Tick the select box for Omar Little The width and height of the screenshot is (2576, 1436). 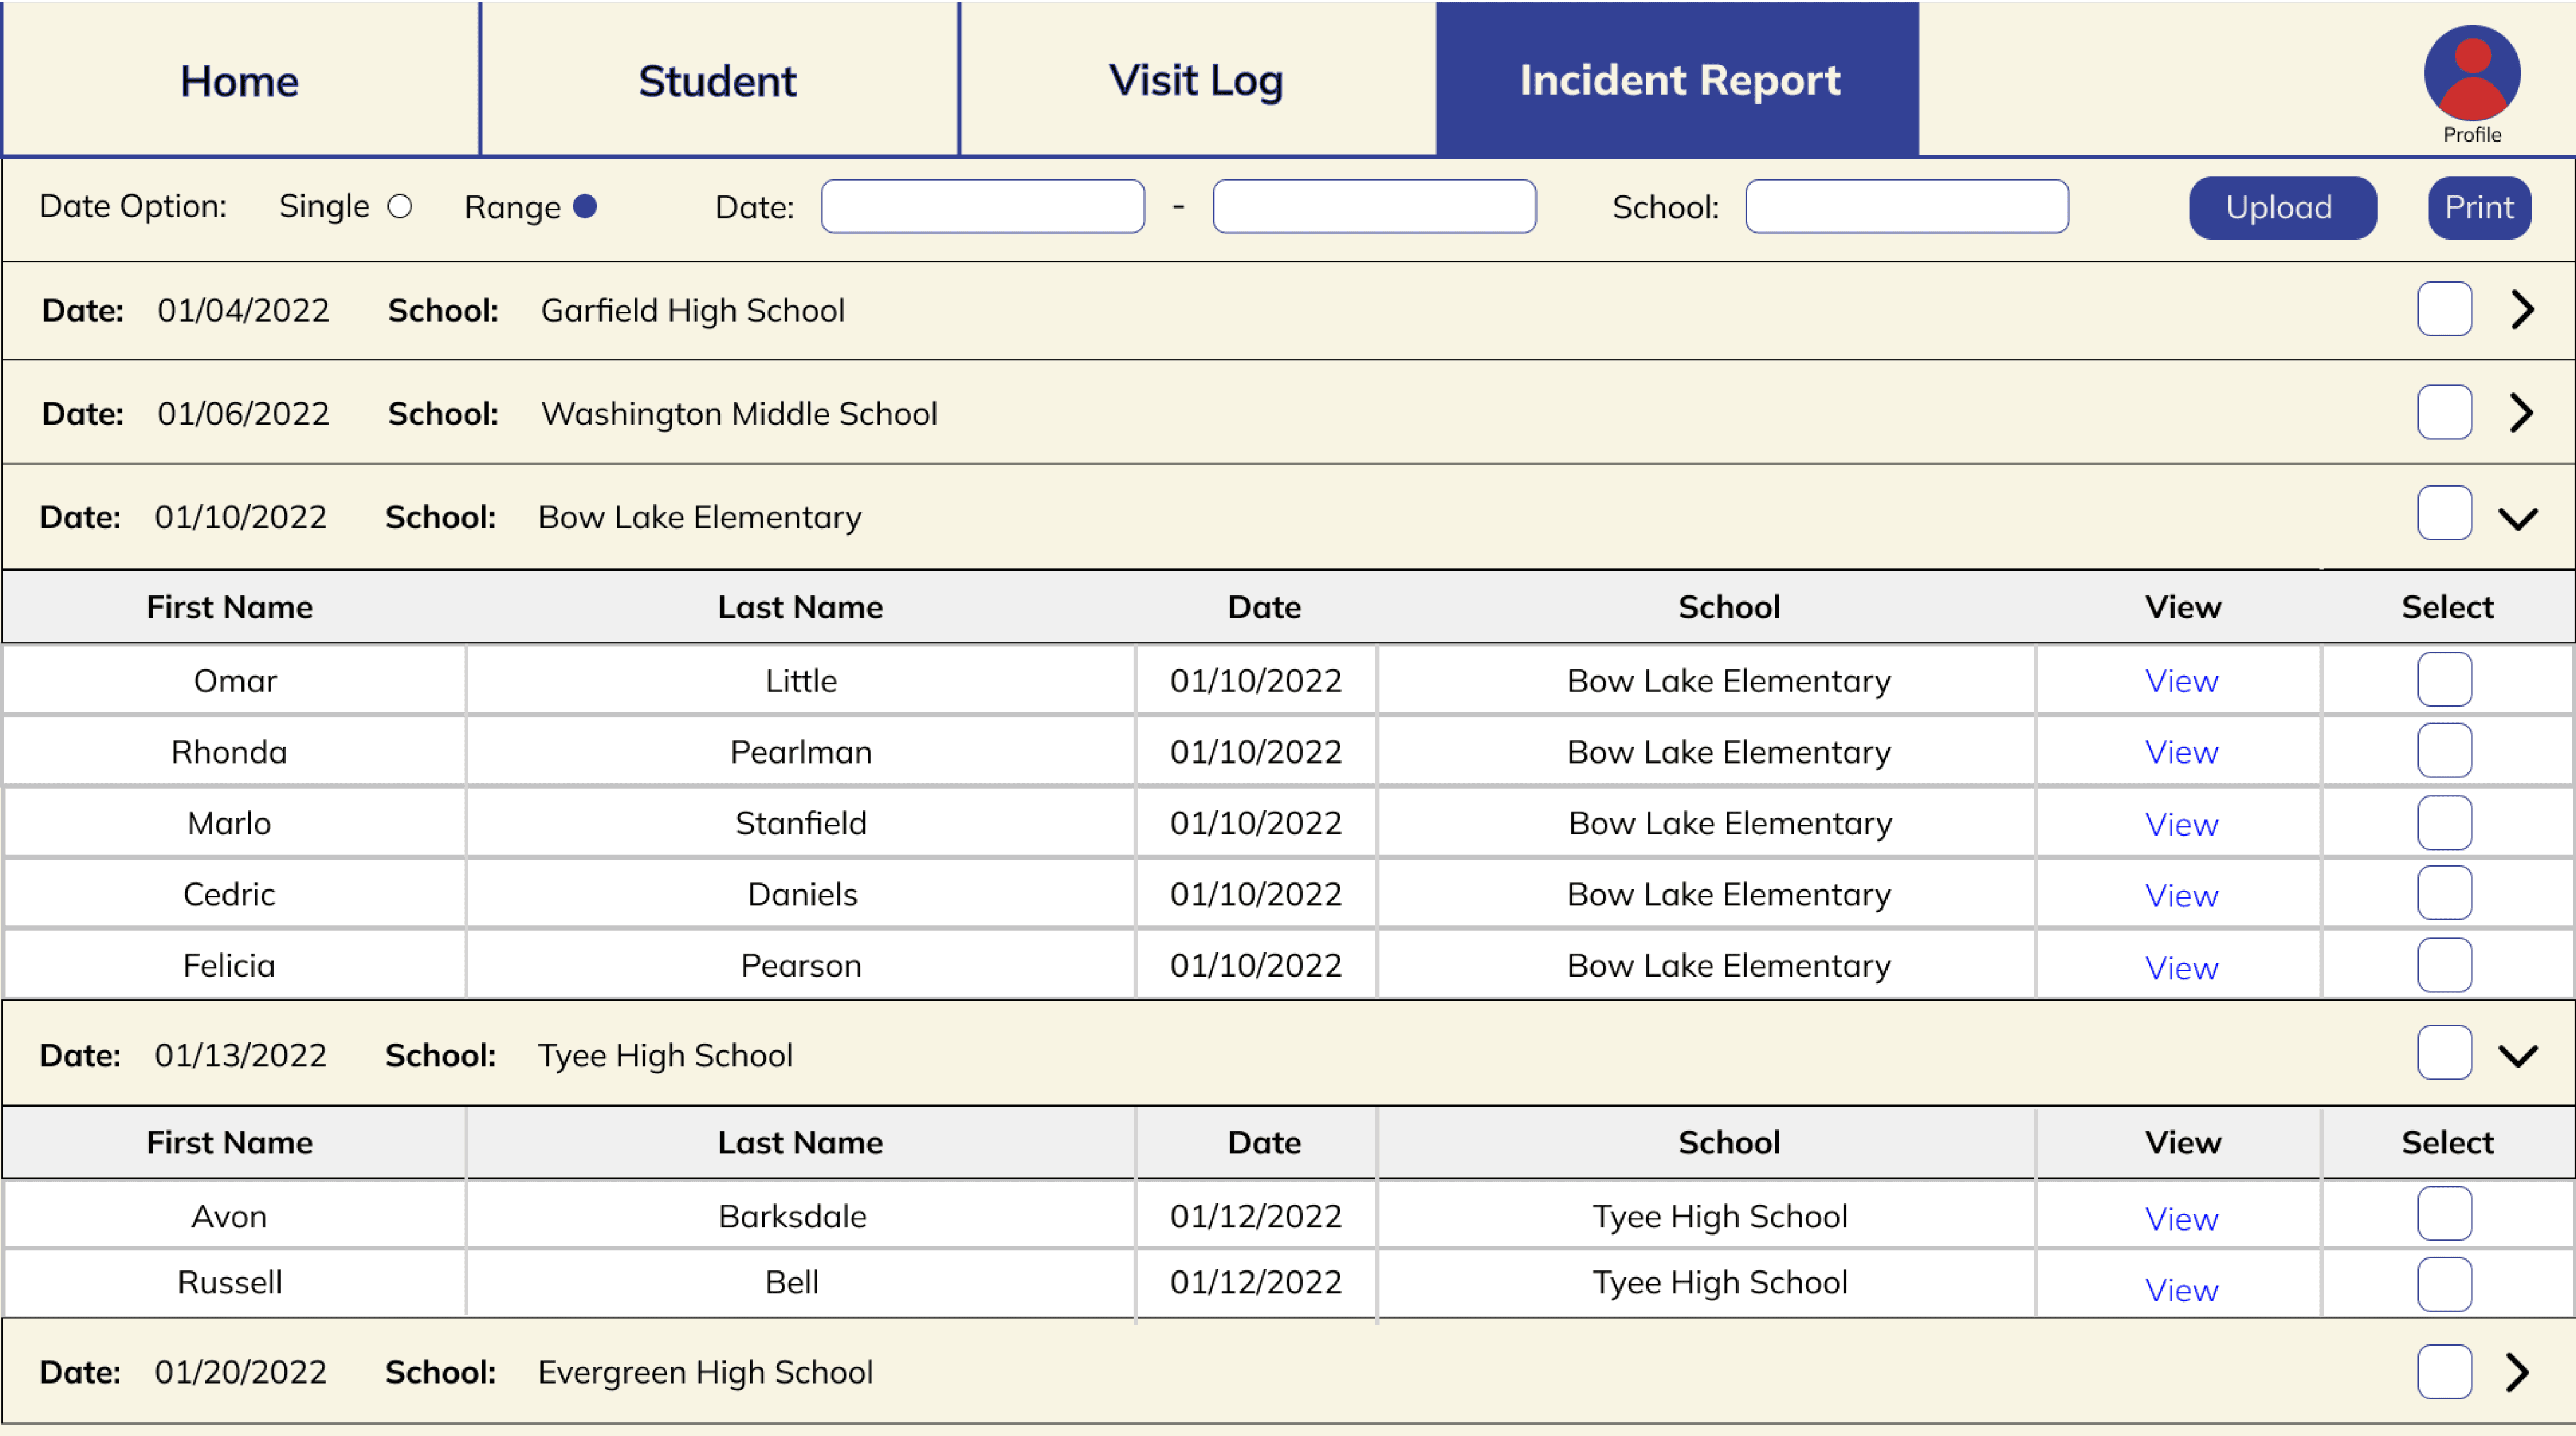[x=2444, y=680]
